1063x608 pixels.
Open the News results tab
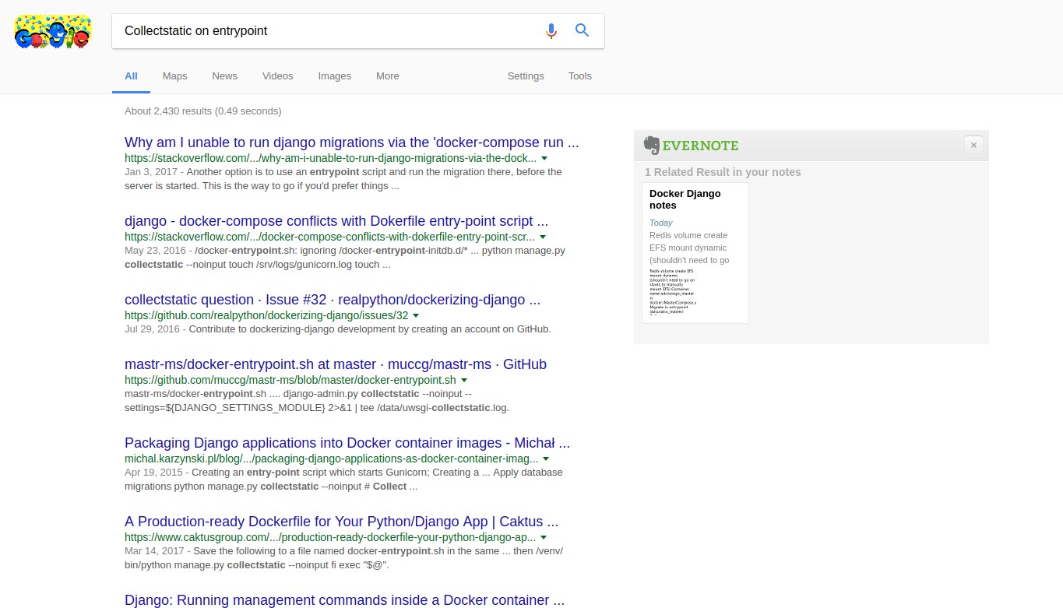click(224, 76)
